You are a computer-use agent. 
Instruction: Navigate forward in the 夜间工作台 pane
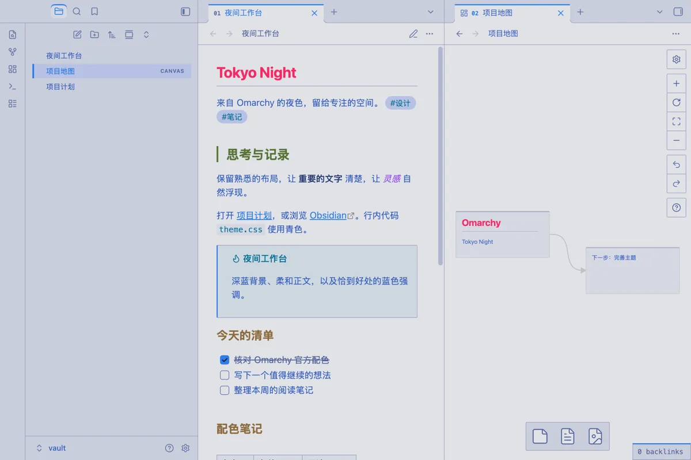pos(229,34)
